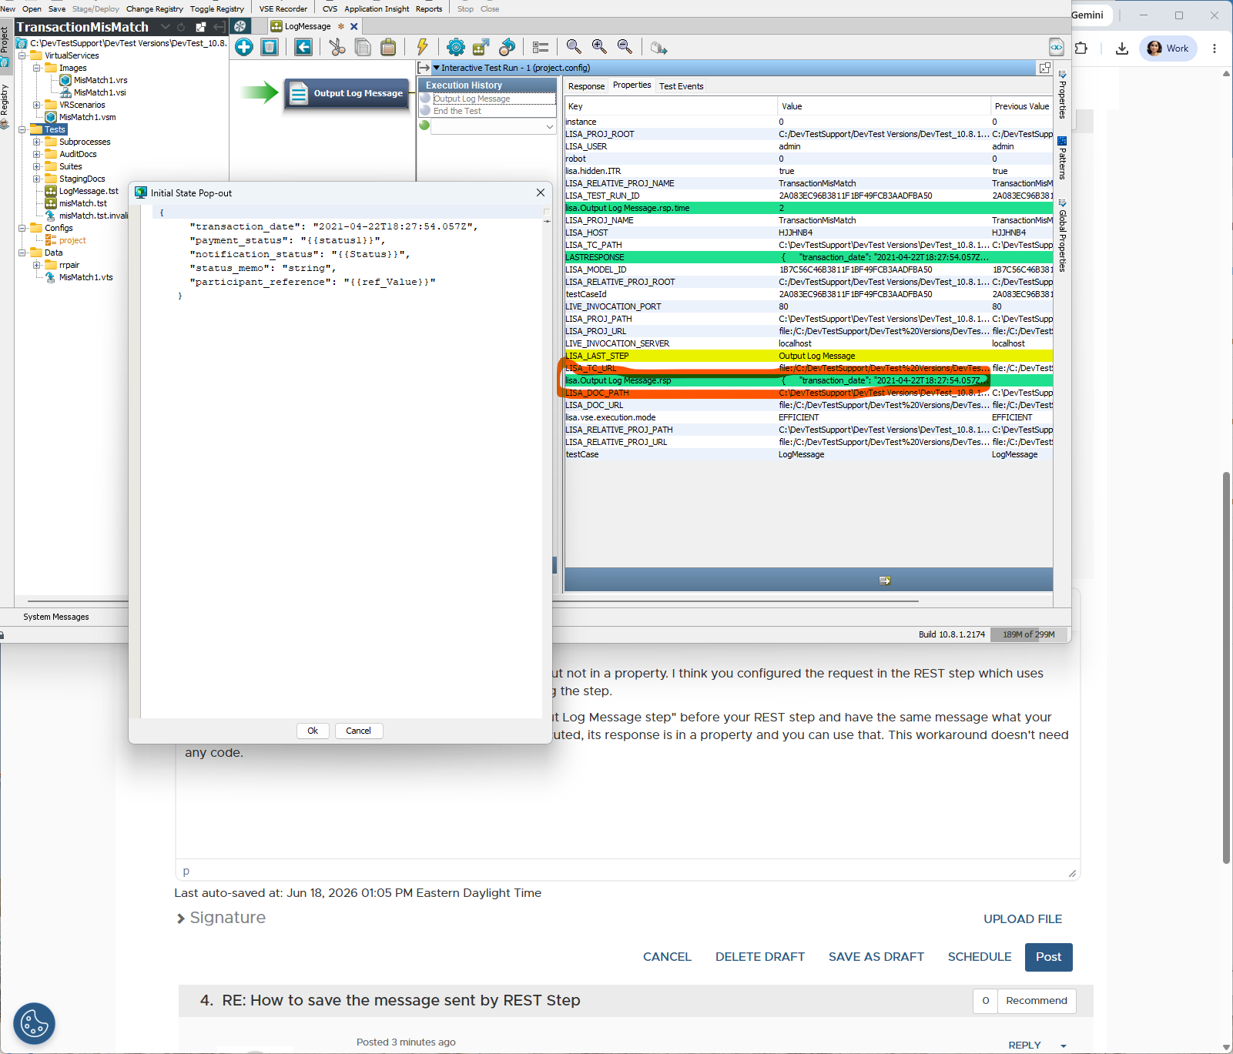Image resolution: width=1233 pixels, height=1054 pixels.
Task: Click SAVE AS DRAFT link
Action: [x=876, y=957]
